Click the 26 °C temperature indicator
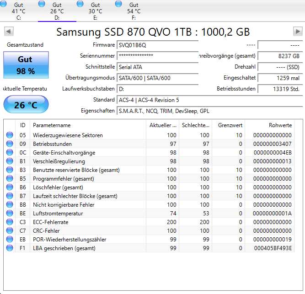The width and height of the screenshot is (305, 294). tap(26, 104)
